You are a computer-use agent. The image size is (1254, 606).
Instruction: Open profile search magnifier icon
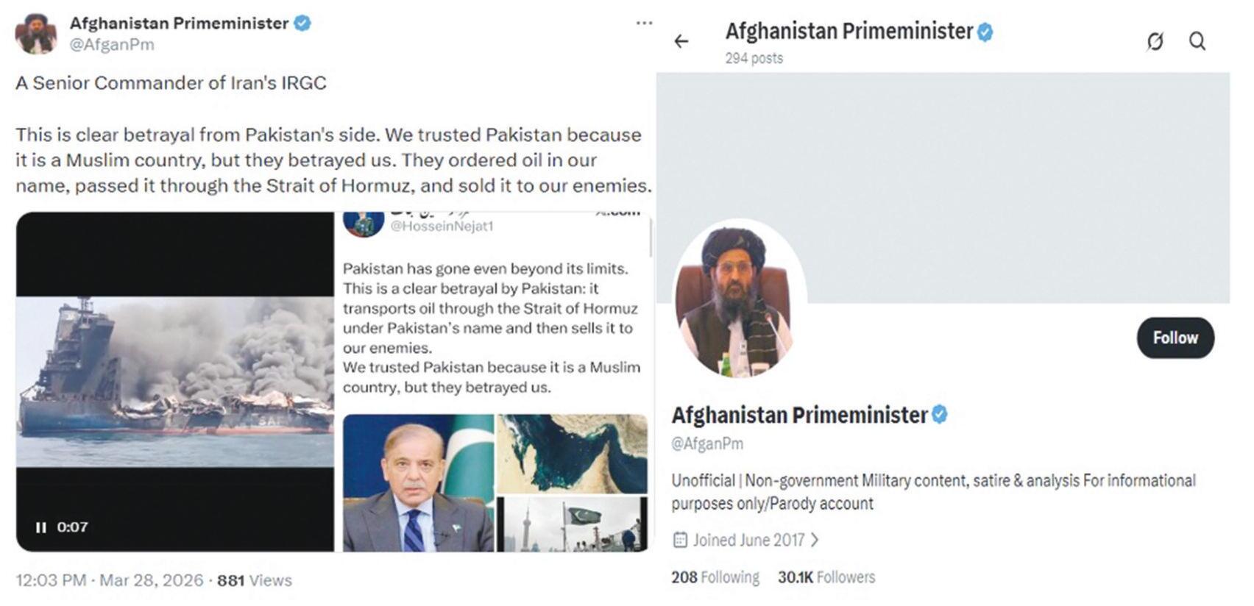(1197, 41)
